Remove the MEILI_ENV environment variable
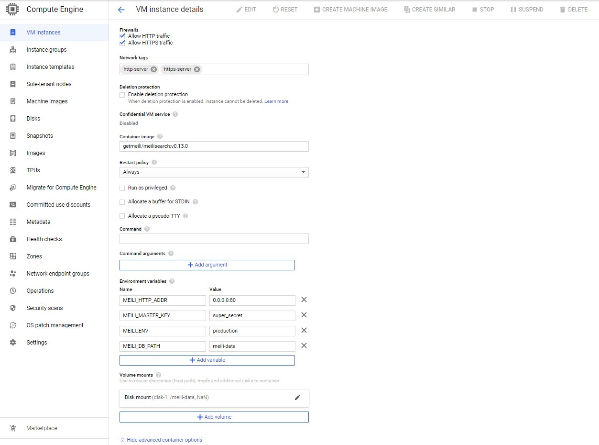599x445 pixels. (304, 330)
